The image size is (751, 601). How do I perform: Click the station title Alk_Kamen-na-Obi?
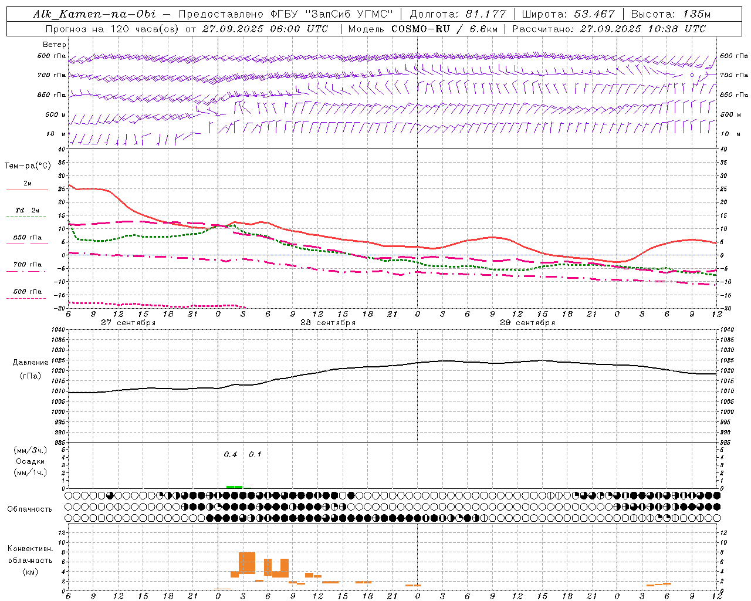94,14
